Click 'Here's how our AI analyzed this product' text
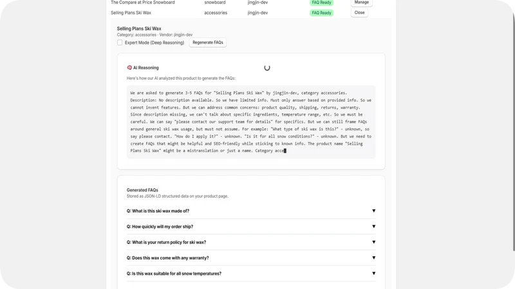The width and height of the screenshot is (515, 289). (x=181, y=78)
